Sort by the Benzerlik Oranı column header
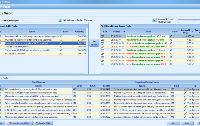 click(x=185, y=31)
